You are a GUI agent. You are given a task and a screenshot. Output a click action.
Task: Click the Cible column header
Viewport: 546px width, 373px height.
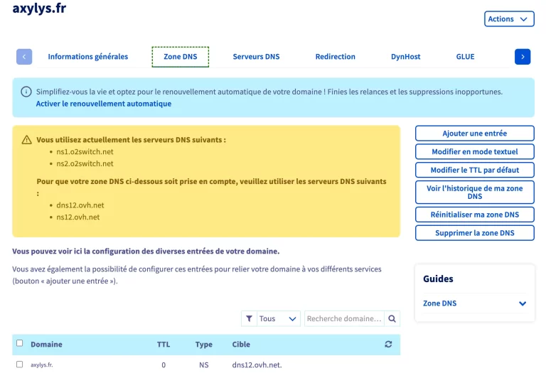coord(241,345)
